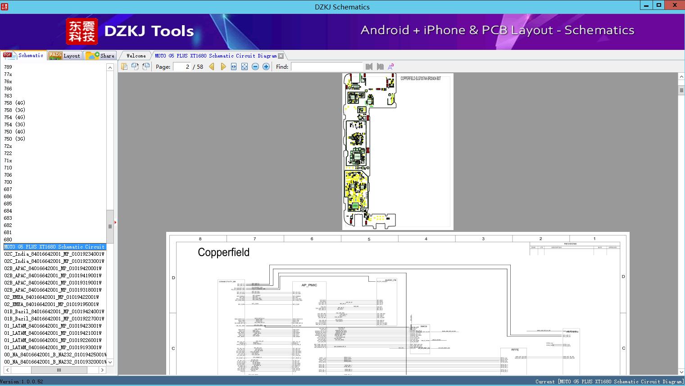Select list item 72x
685x386 pixels.
coord(8,146)
